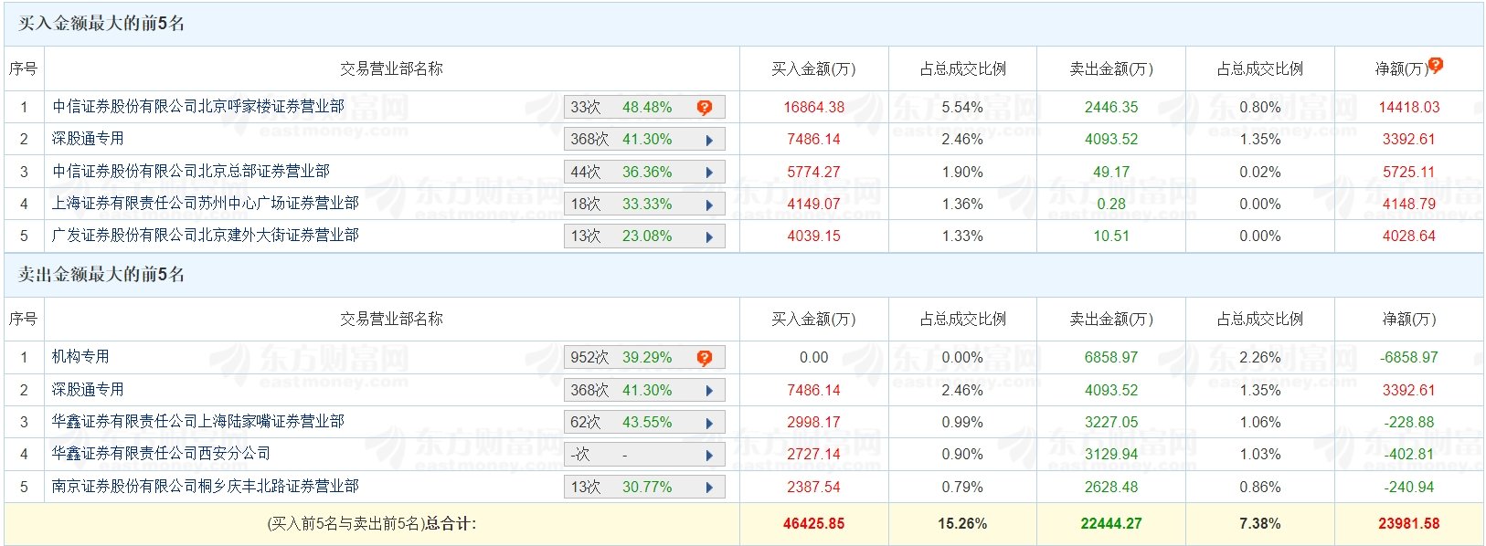Open the 机构专用 link in the sellers table
The image size is (1486, 546).
80,357
